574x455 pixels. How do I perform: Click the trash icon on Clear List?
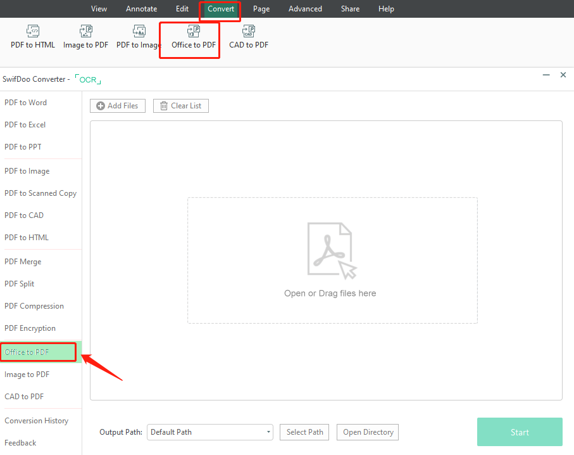[164, 106]
